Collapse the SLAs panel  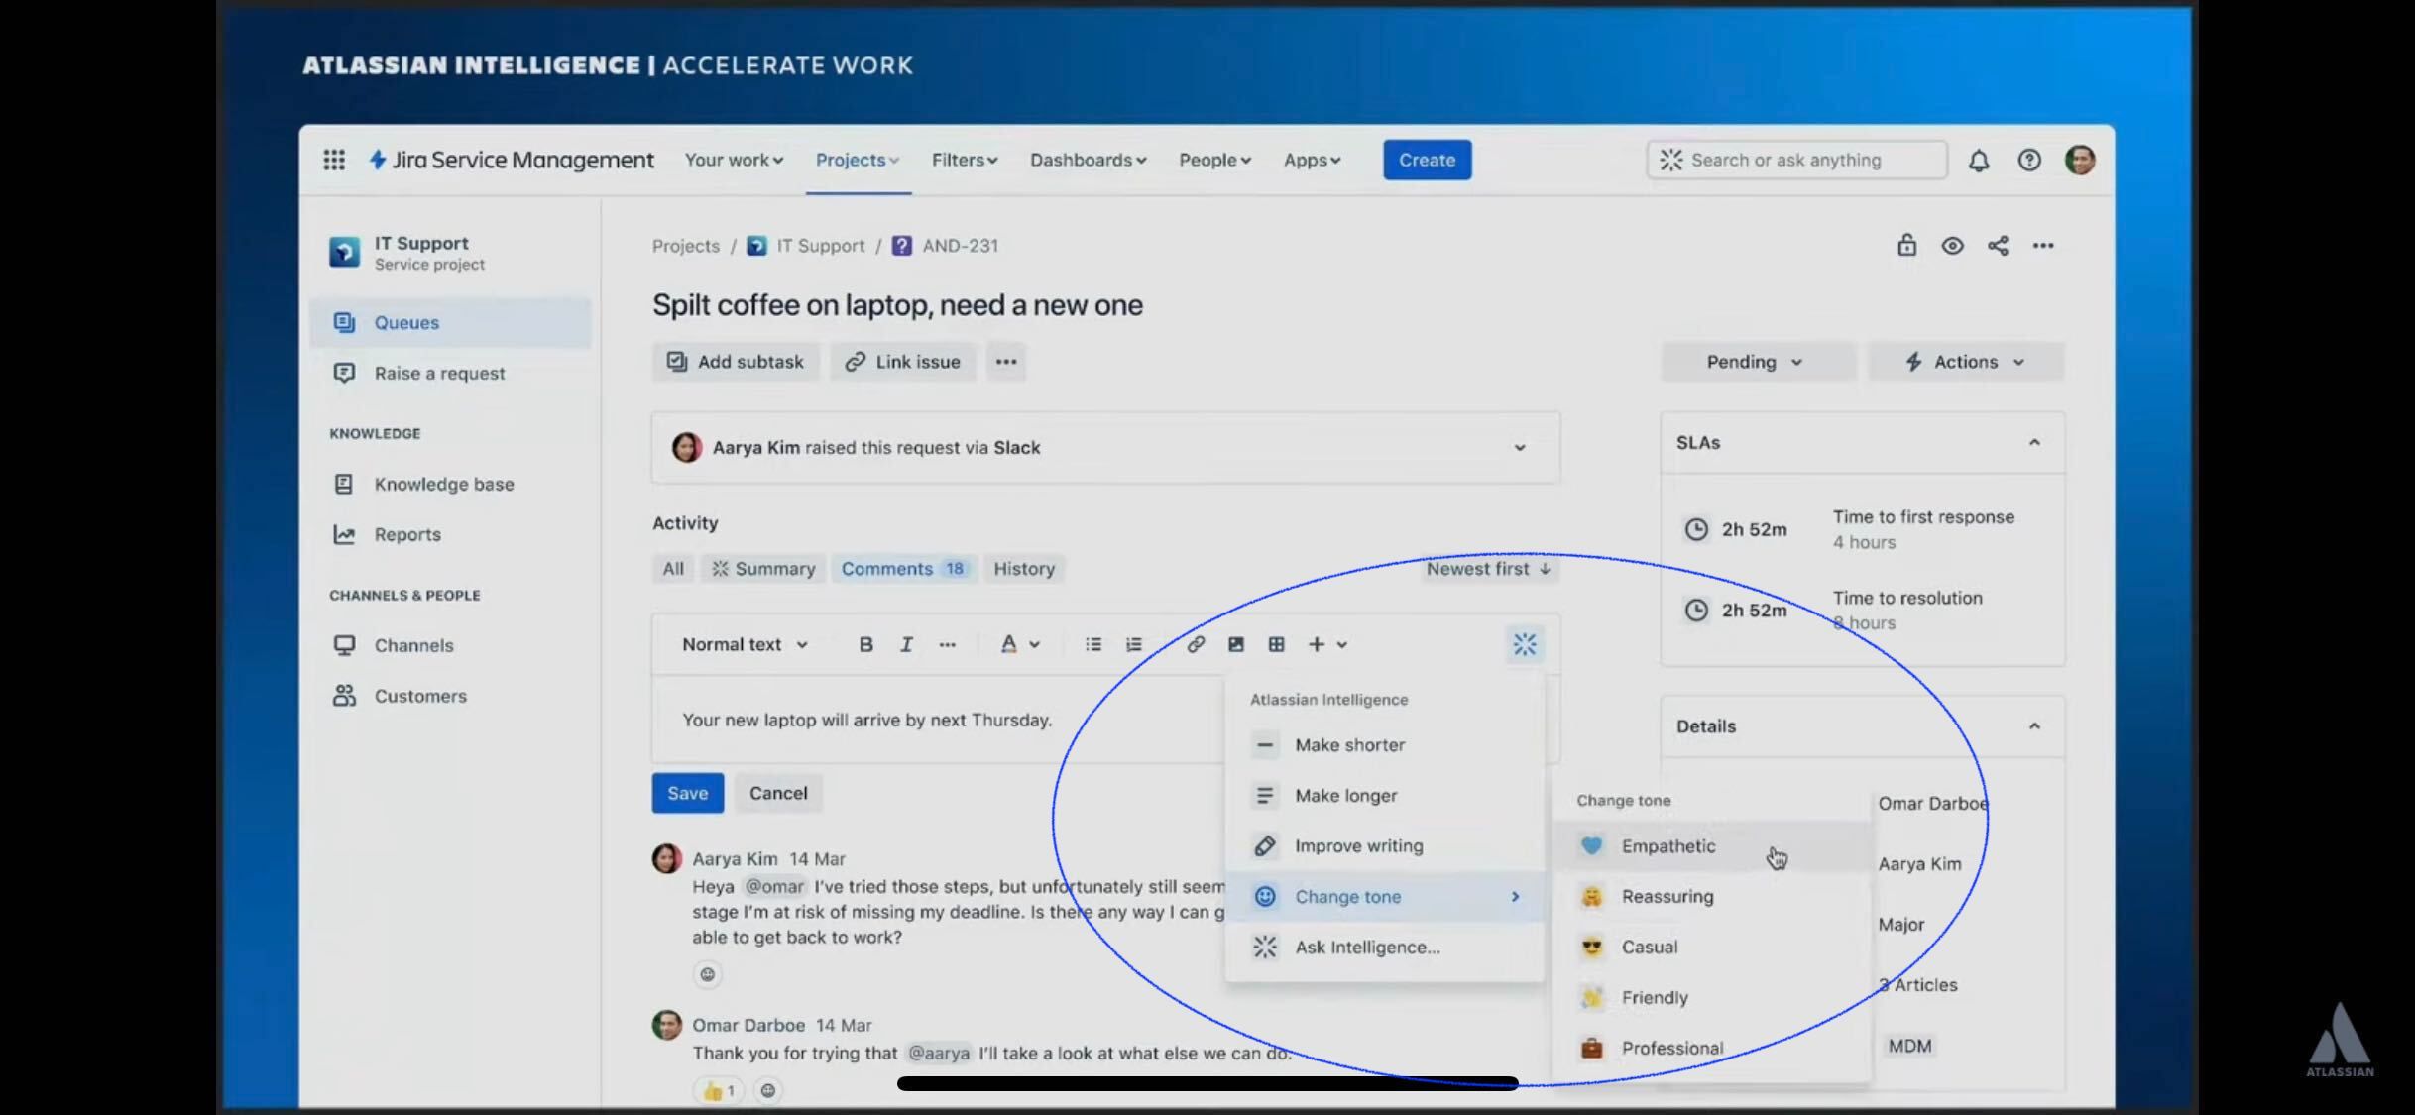2034,443
